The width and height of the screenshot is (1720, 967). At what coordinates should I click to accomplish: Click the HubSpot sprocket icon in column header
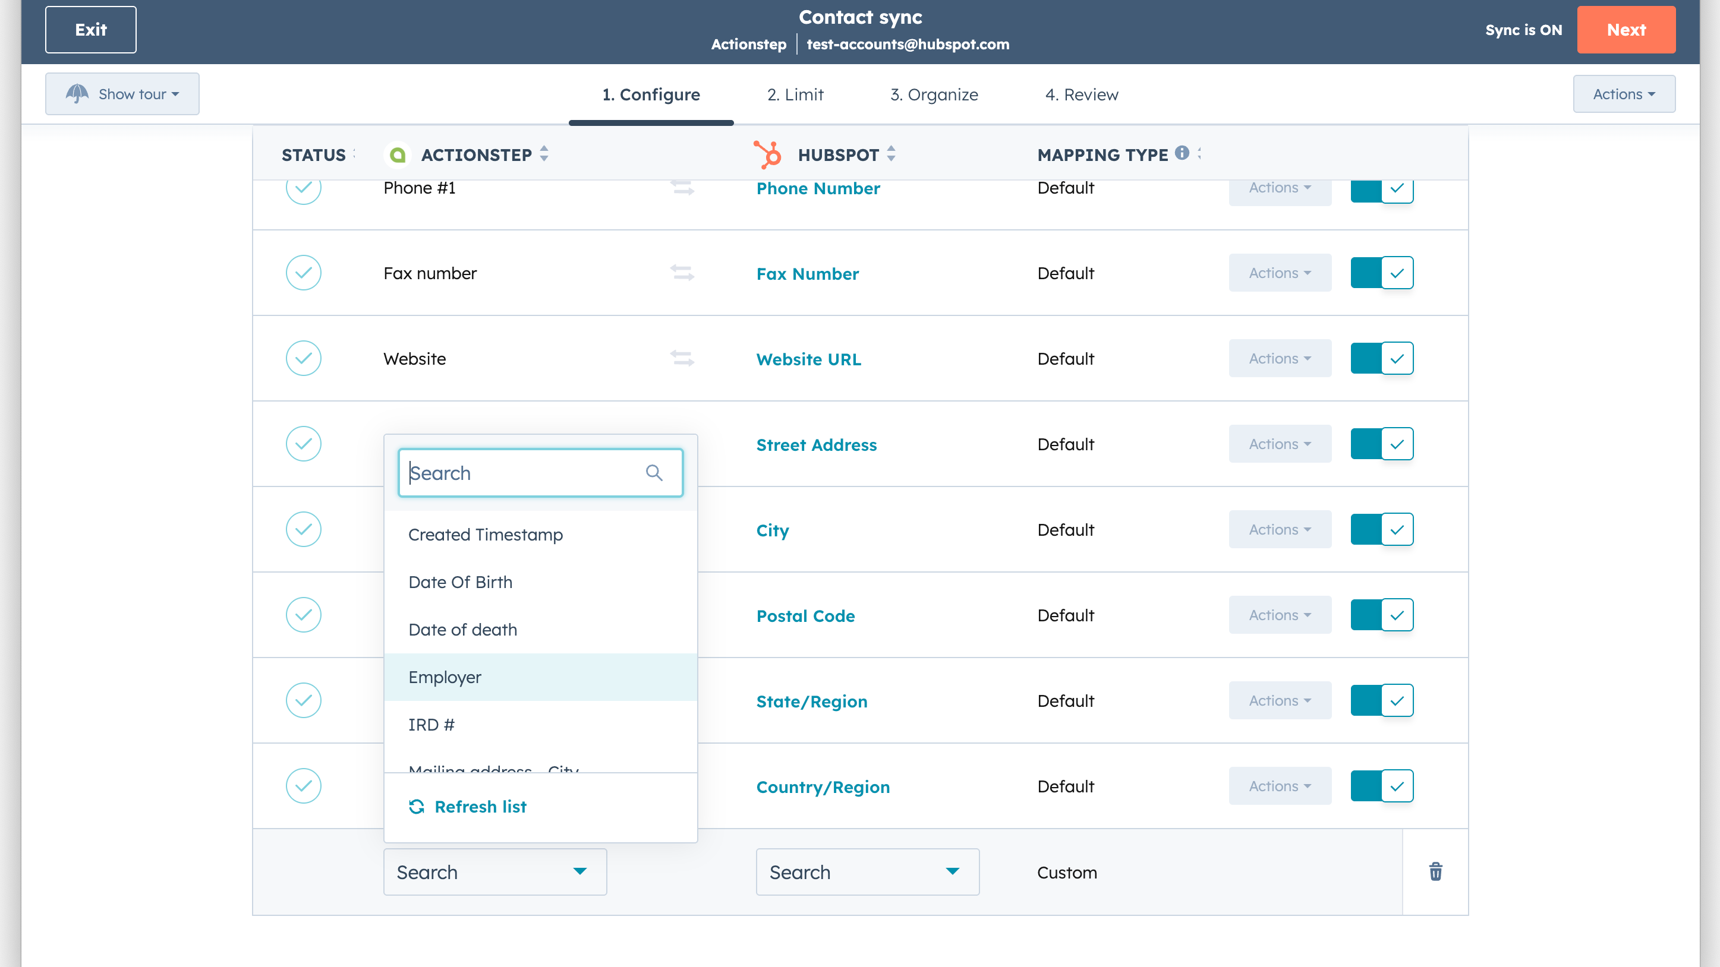(x=768, y=155)
